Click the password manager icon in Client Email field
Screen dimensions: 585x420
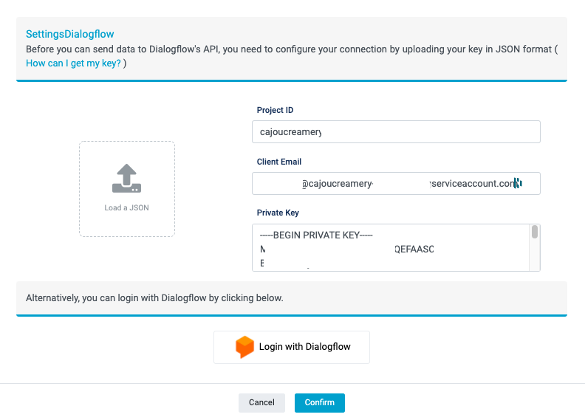518,183
